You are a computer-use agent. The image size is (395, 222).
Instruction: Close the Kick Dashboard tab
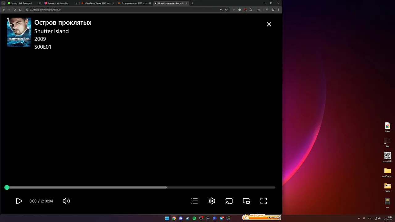point(40,3)
